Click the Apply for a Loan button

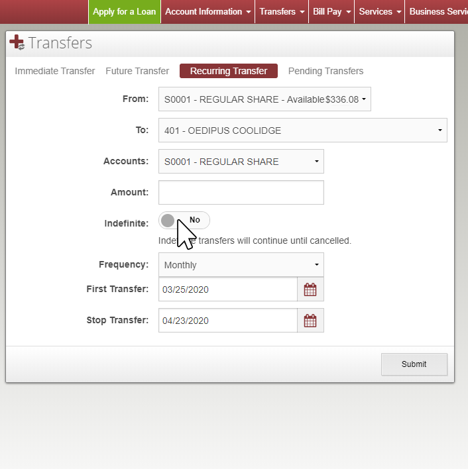pyautogui.click(x=124, y=12)
